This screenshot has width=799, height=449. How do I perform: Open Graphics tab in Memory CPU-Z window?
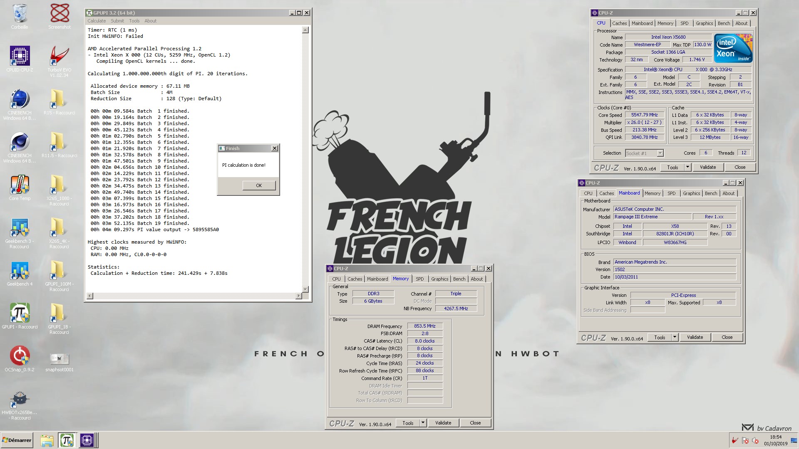click(x=439, y=279)
